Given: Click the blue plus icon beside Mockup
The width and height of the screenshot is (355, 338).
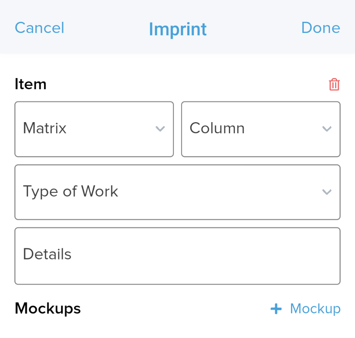Looking at the screenshot, I should (x=276, y=309).
